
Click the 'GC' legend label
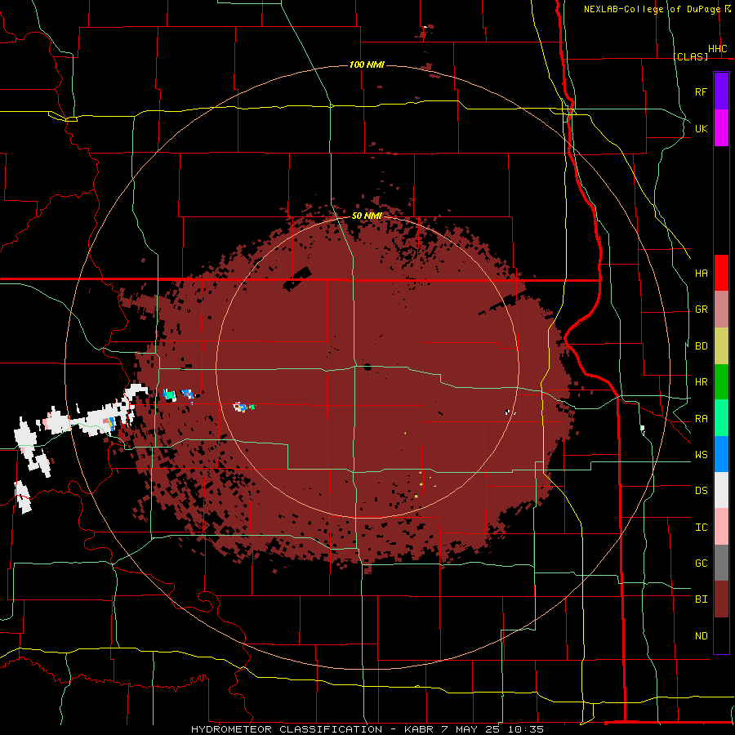701,563
